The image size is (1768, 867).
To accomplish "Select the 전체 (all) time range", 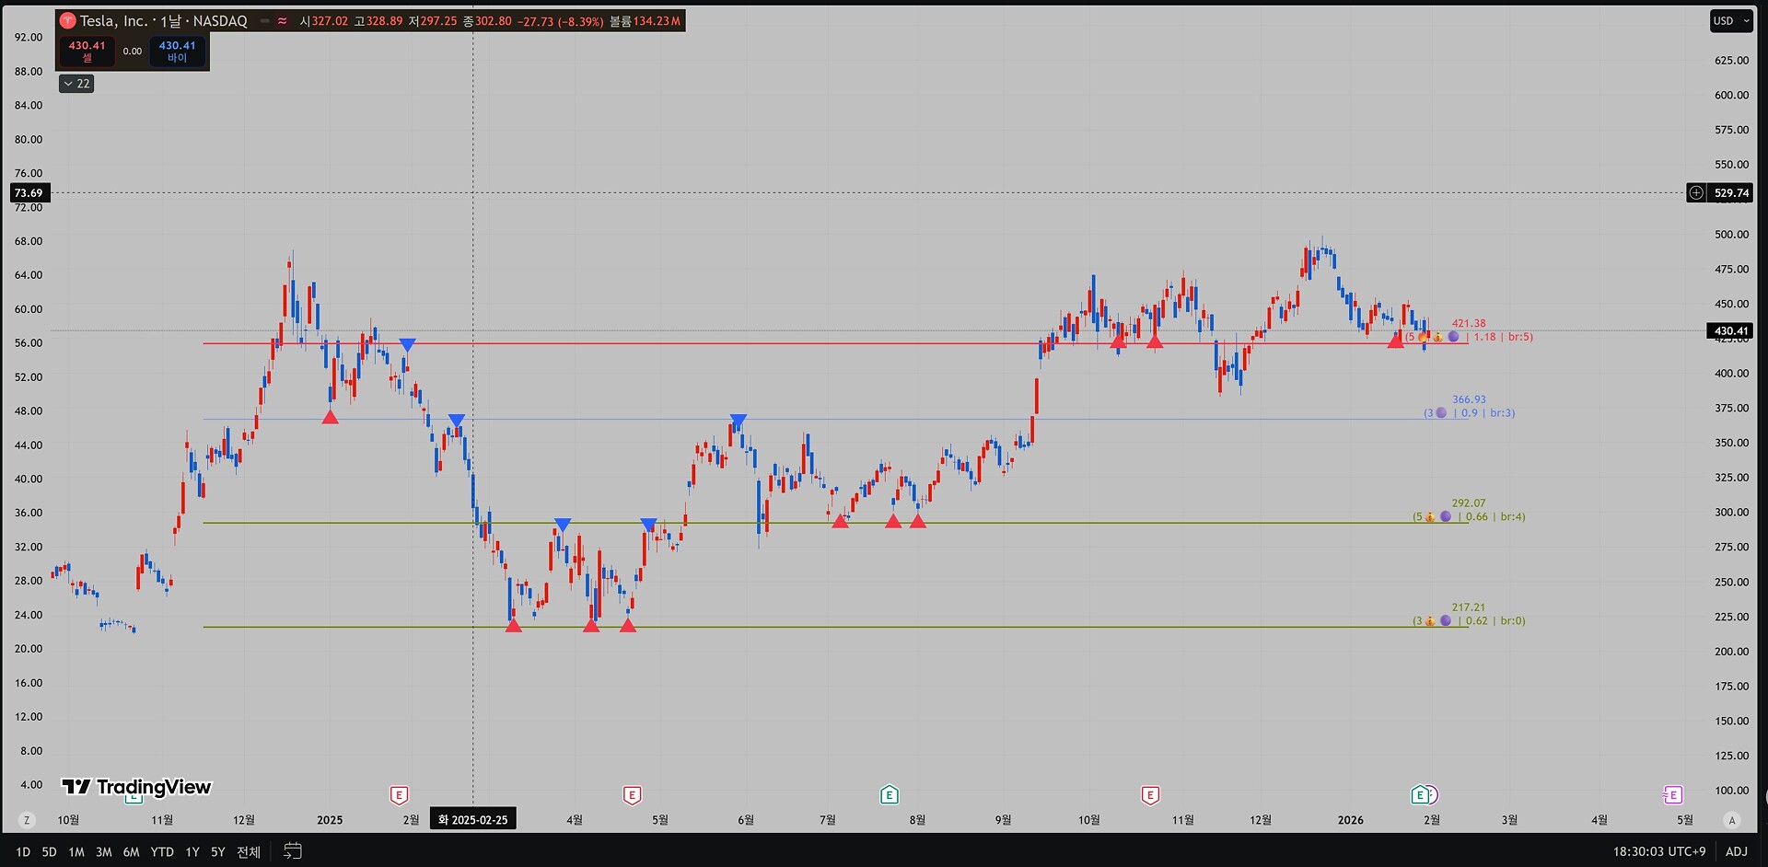I will [249, 852].
